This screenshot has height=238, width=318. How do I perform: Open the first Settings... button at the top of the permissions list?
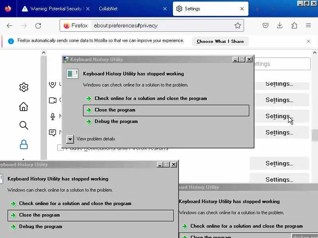[x=279, y=84]
